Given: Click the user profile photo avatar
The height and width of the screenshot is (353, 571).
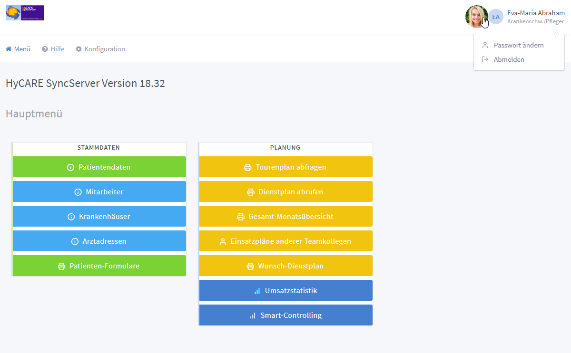Looking at the screenshot, I should (476, 17).
